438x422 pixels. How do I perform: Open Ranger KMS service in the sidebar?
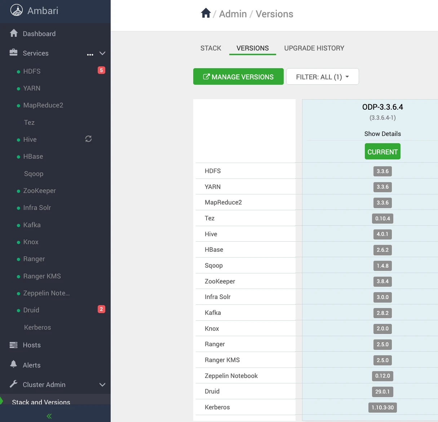coord(42,276)
